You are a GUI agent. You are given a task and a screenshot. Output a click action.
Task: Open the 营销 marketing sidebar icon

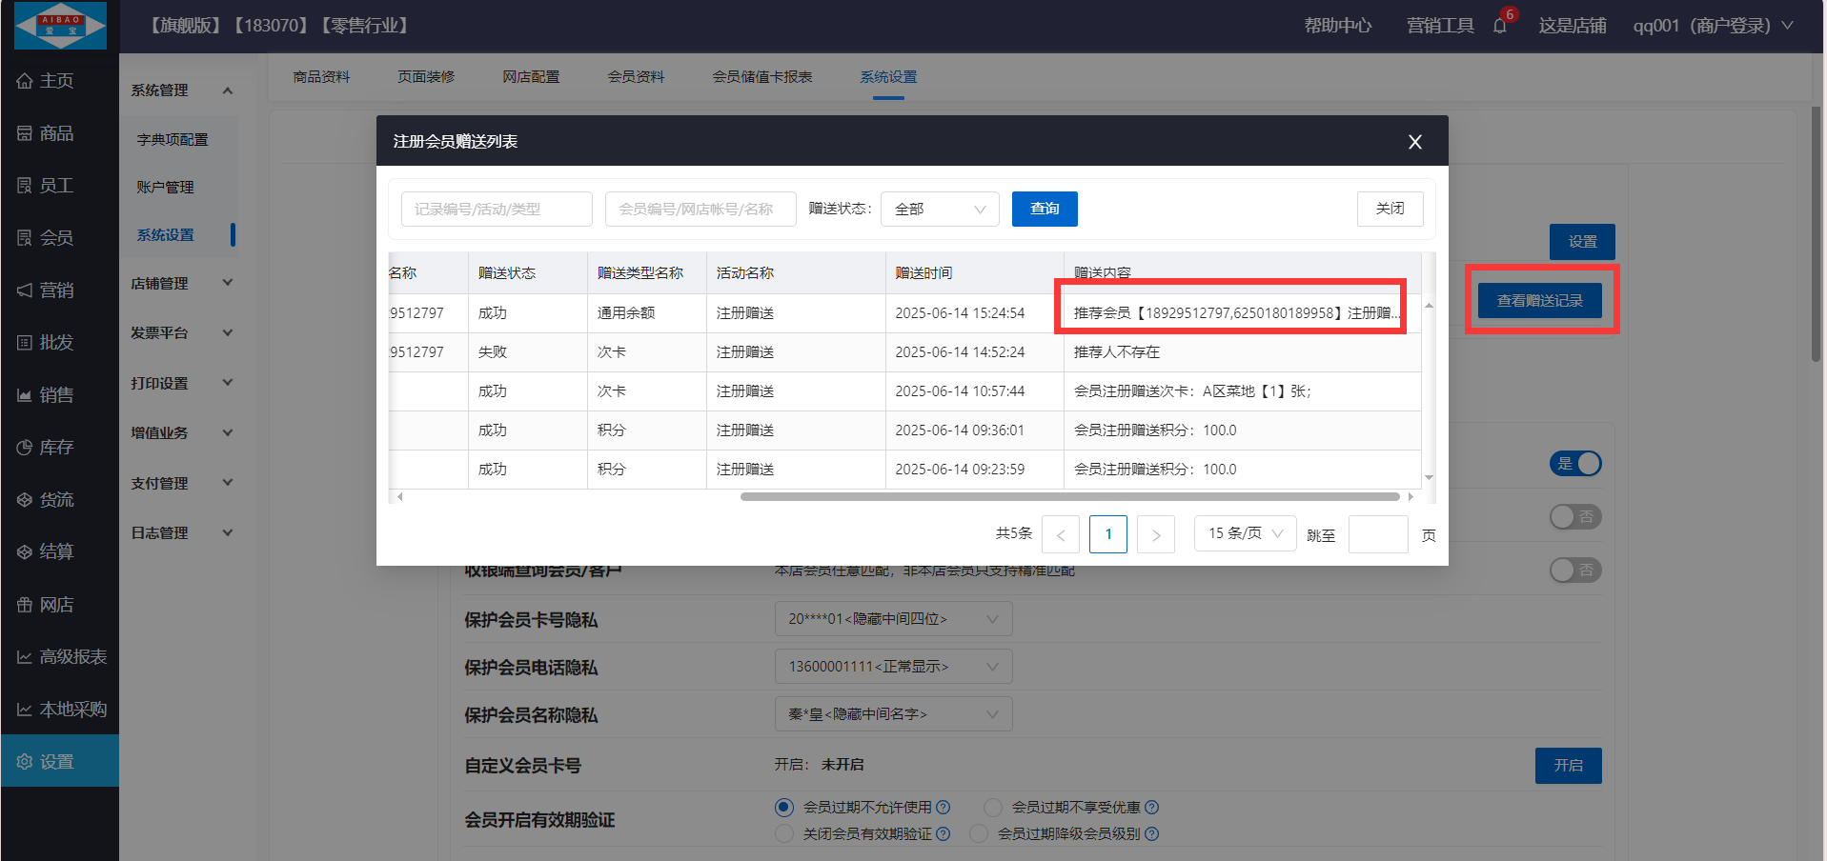point(25,290)
